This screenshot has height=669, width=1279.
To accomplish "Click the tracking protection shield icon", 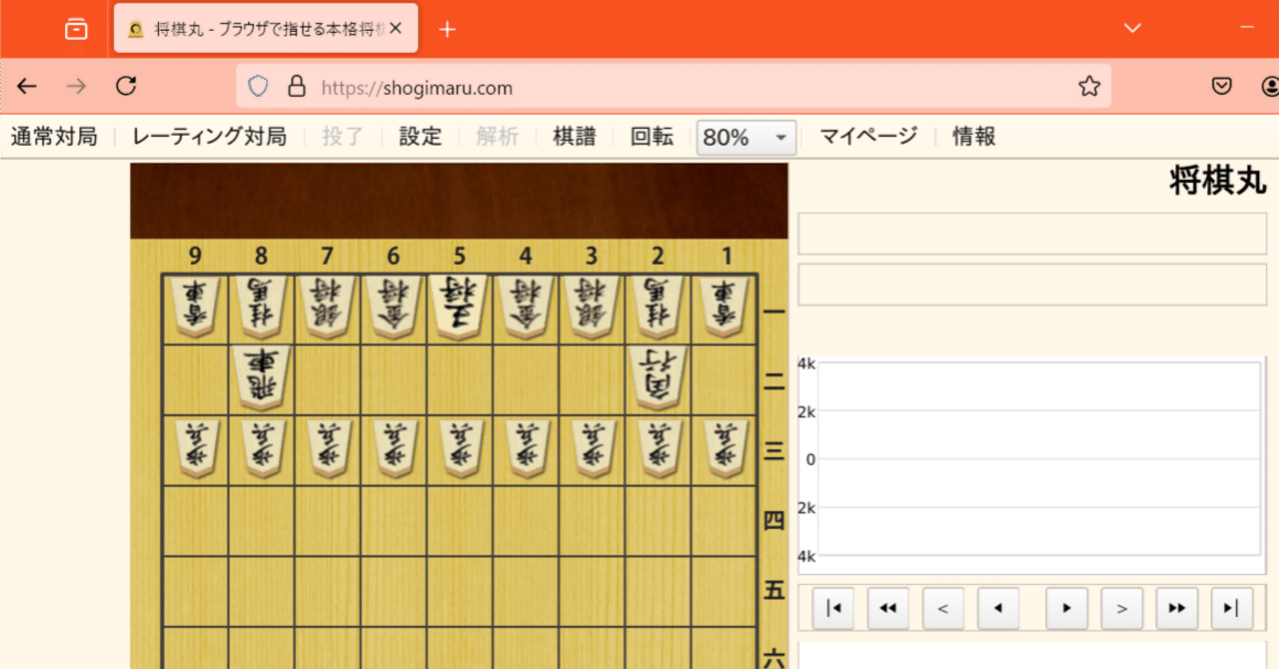I will point(257,87).
